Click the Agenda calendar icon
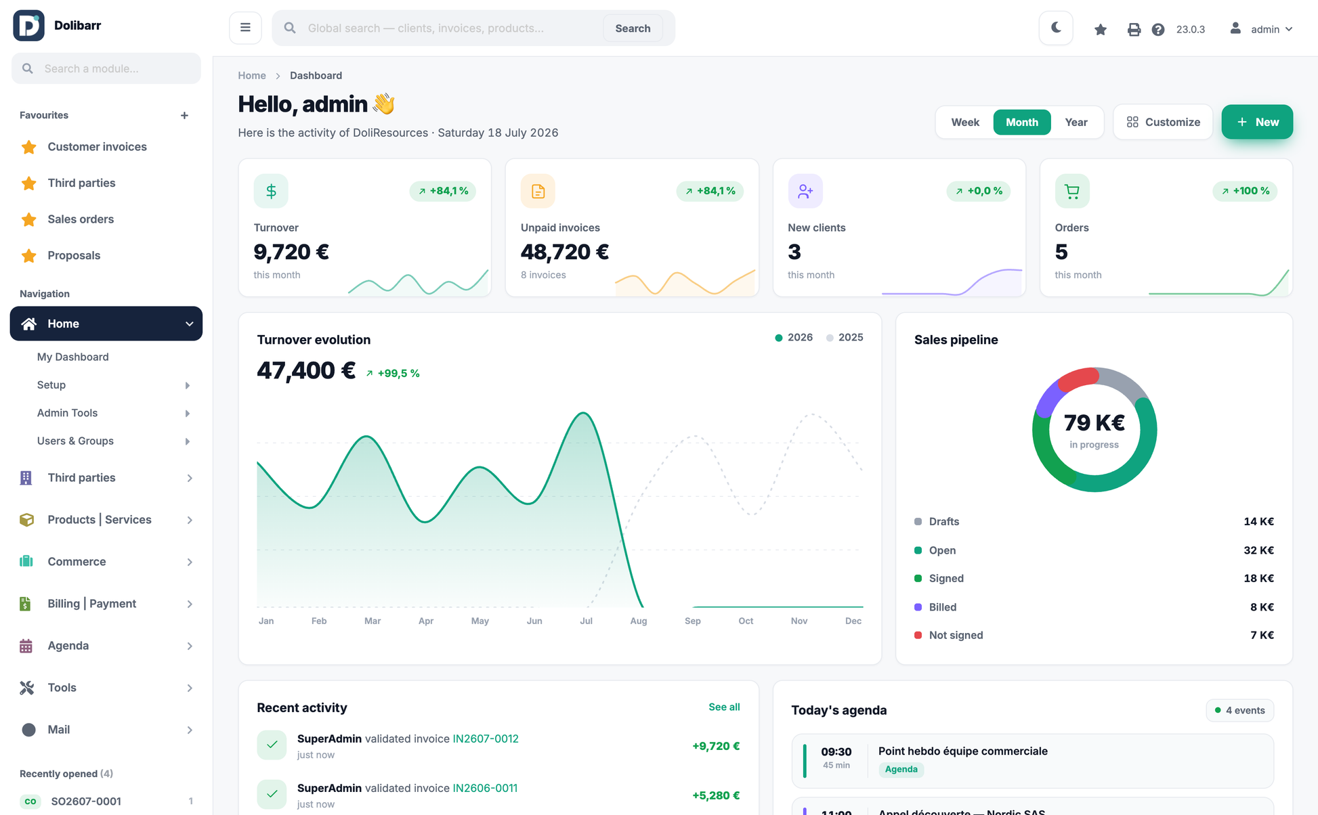This screenshot has width=1318, height=815. point(26,646)
